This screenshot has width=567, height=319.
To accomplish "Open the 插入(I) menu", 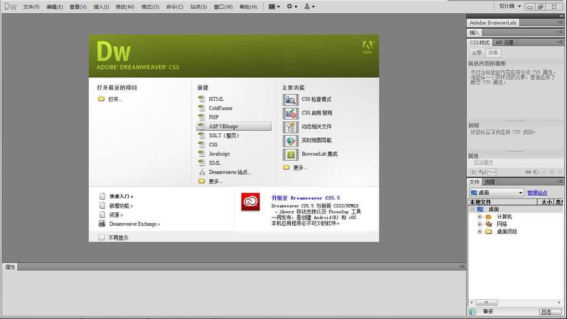I will [x=101, y=7].
